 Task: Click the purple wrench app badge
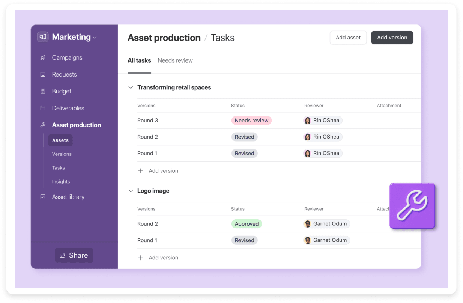click(x=412, y=206)
